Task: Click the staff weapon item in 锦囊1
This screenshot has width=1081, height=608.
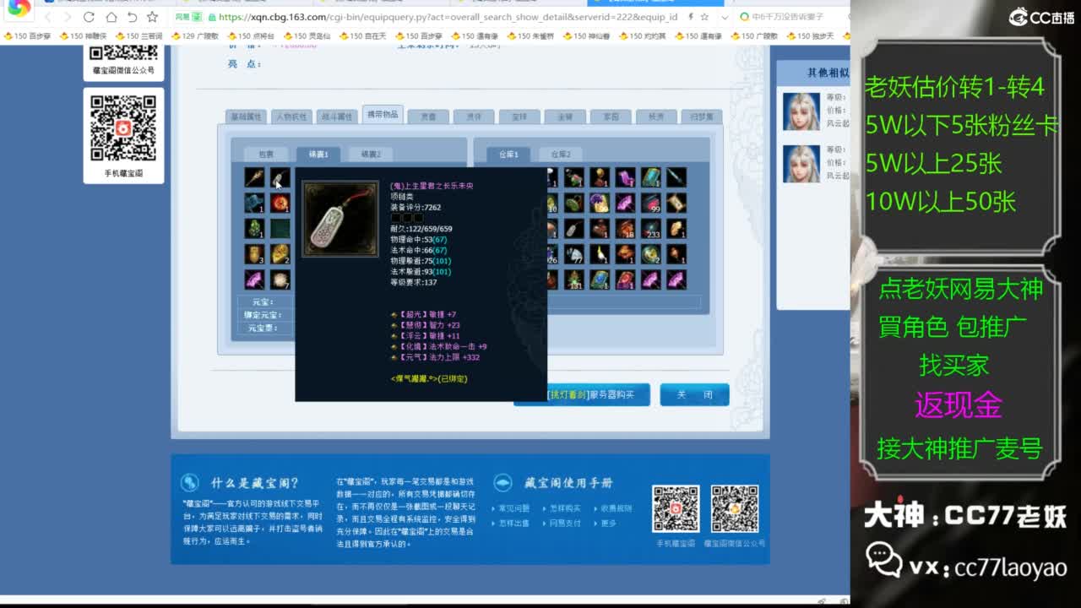Action: click(254, 177)
